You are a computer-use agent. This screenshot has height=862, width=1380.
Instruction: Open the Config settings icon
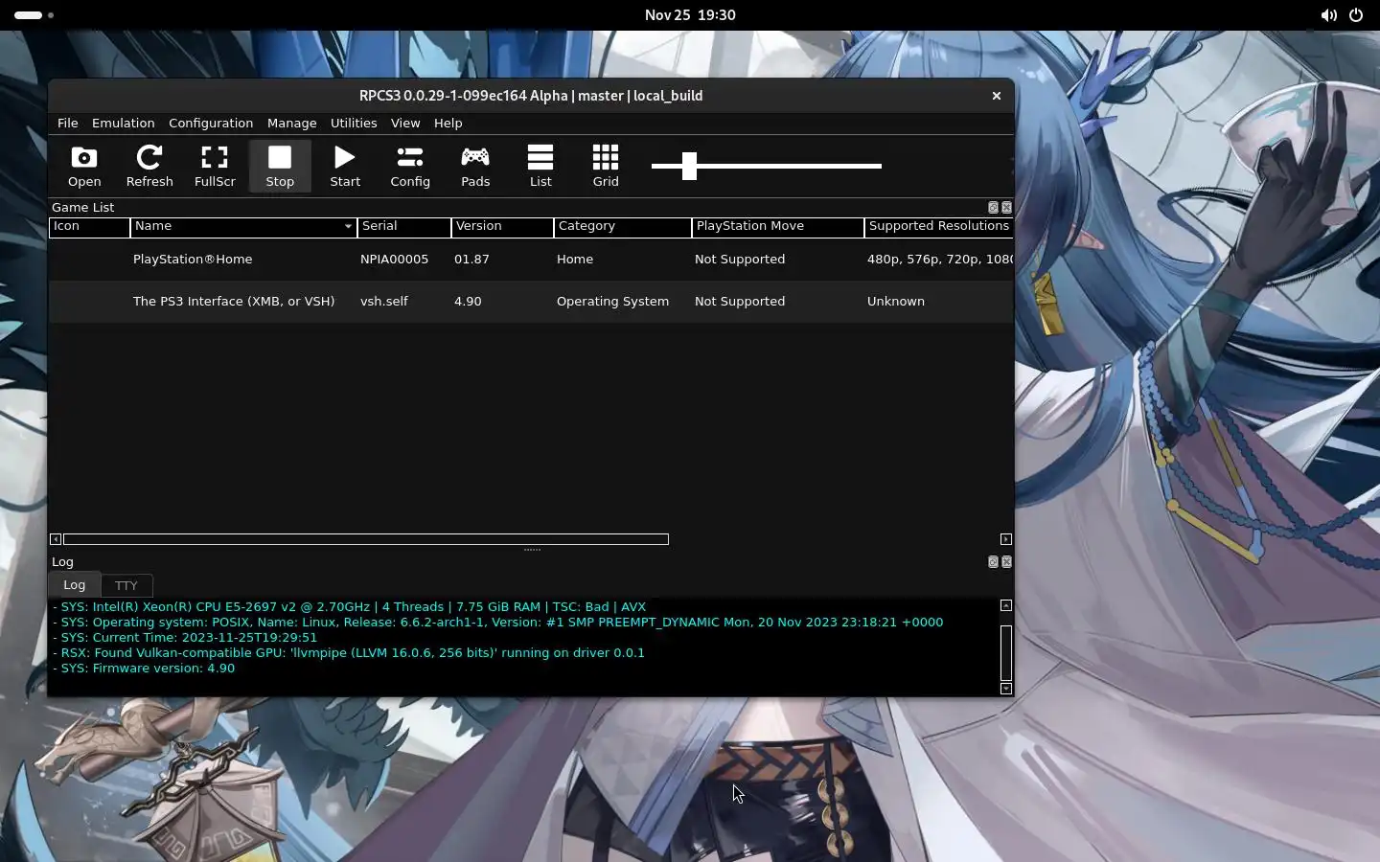pyautogui.click(x=410, y=166)
